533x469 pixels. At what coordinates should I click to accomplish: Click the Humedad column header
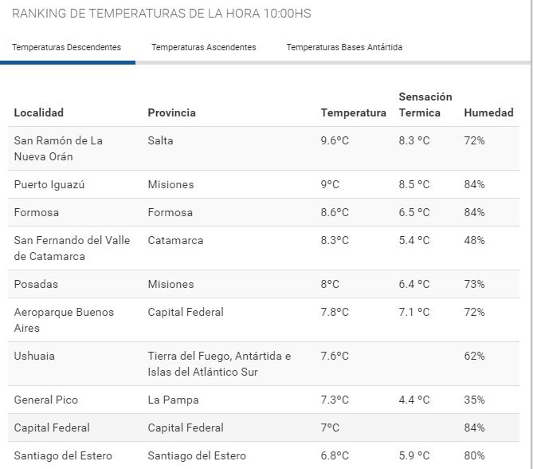(488, 112)
